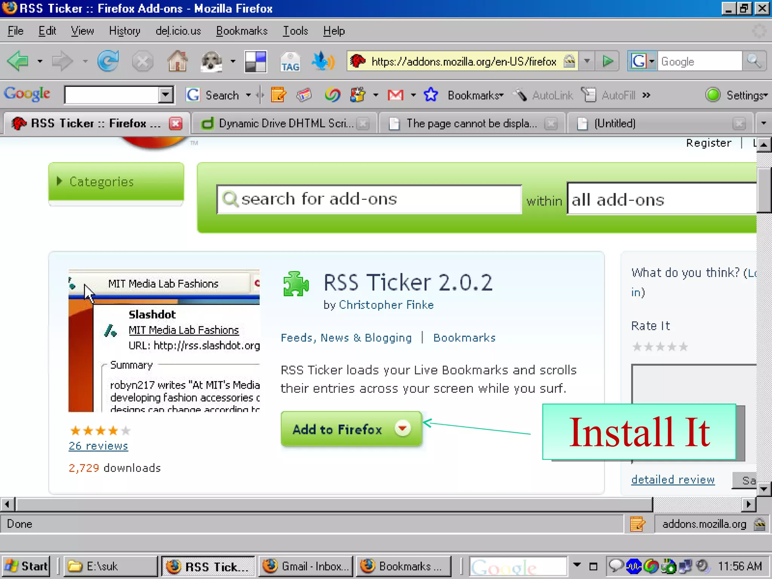This screenshot has width=772, height=579.
Task: Click the green Go arrow next to the URL bar
Action: [607, 61]
